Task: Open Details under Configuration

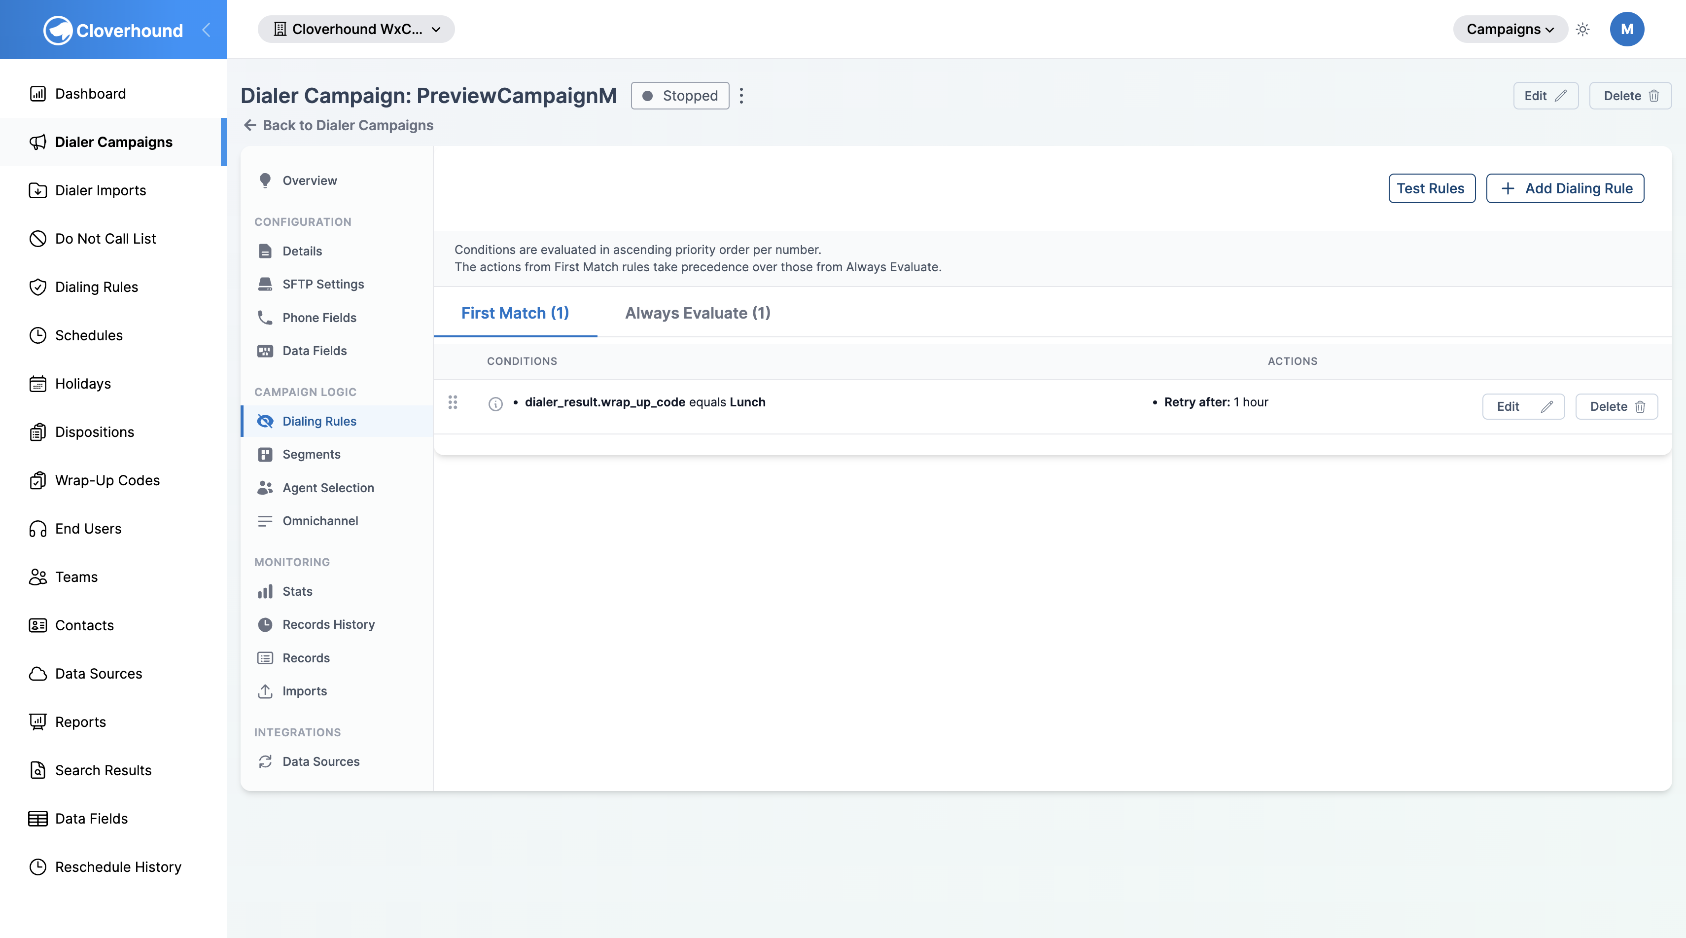Action: pos(336,251)
